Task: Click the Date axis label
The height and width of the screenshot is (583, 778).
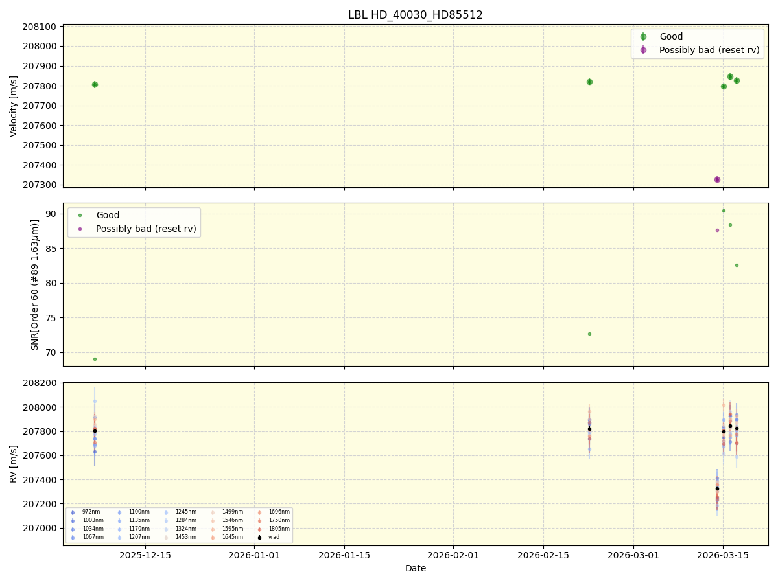Action: 415,568
